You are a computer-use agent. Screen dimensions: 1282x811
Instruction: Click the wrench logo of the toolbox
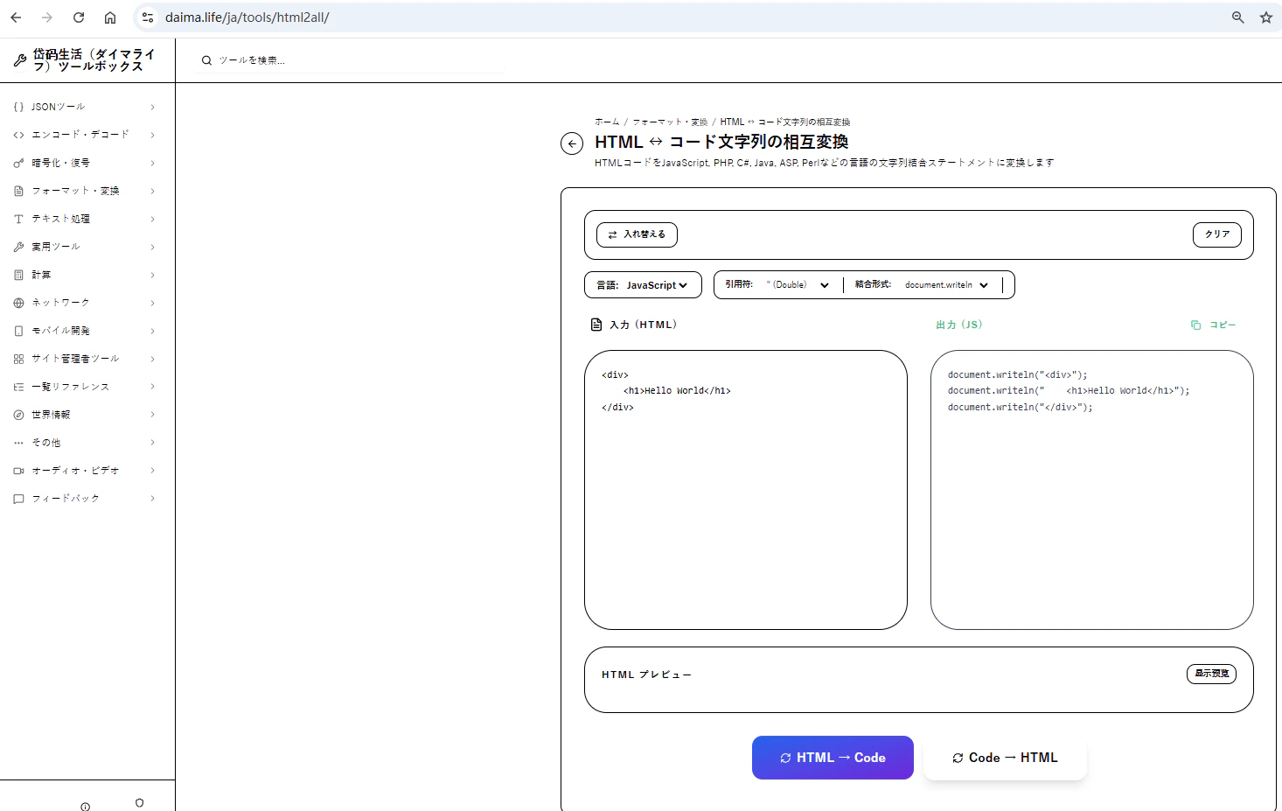[x=20, y=60]
